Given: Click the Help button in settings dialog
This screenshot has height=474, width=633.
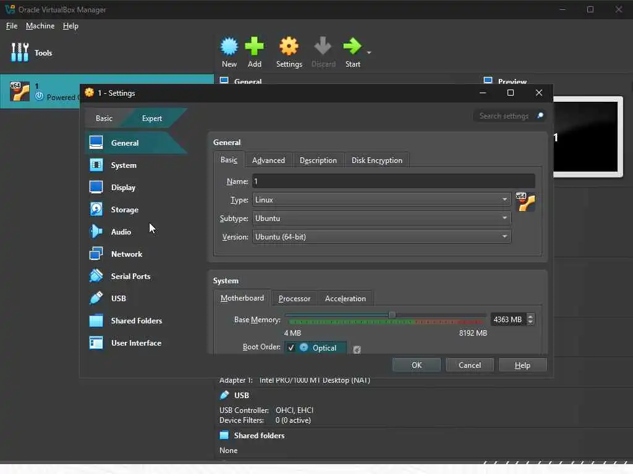Looking at the screenshot, I should 522,365.
